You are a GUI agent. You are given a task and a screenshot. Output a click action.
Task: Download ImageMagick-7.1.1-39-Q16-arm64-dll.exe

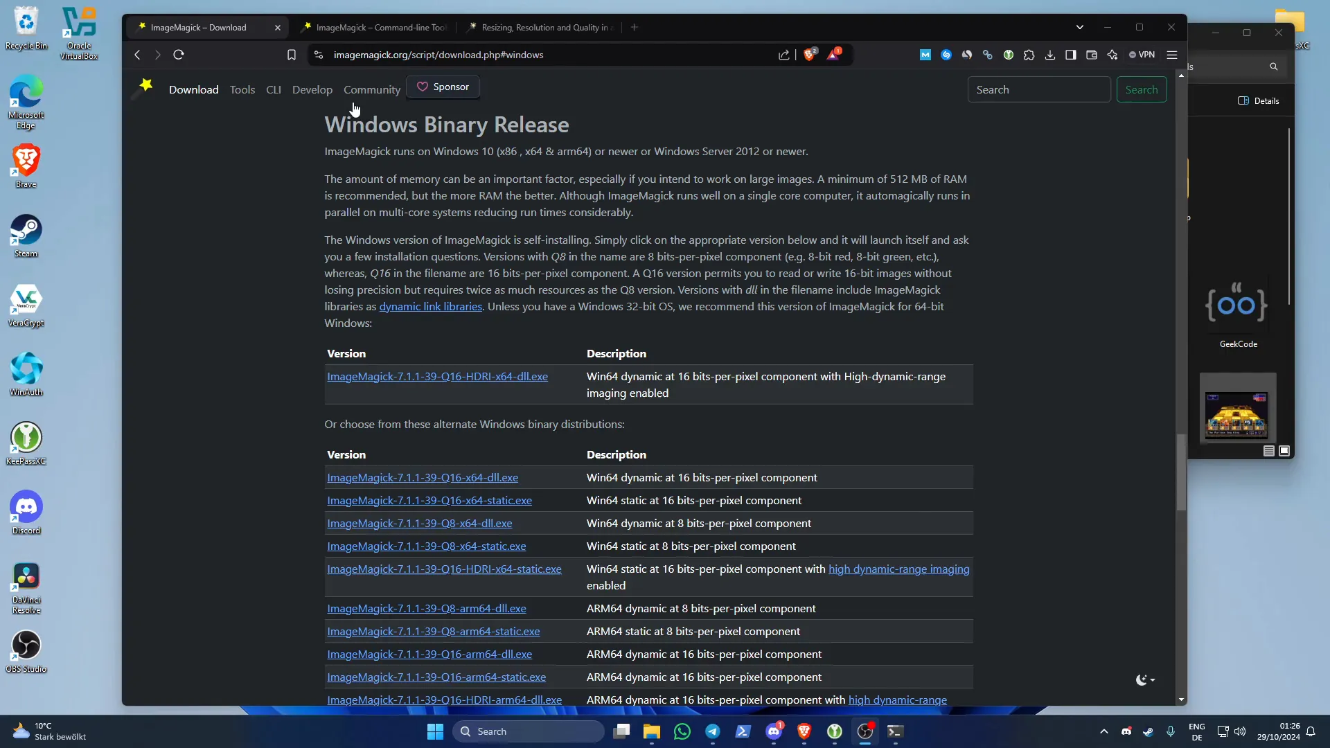pyautogui.click(x=429, y=654)
